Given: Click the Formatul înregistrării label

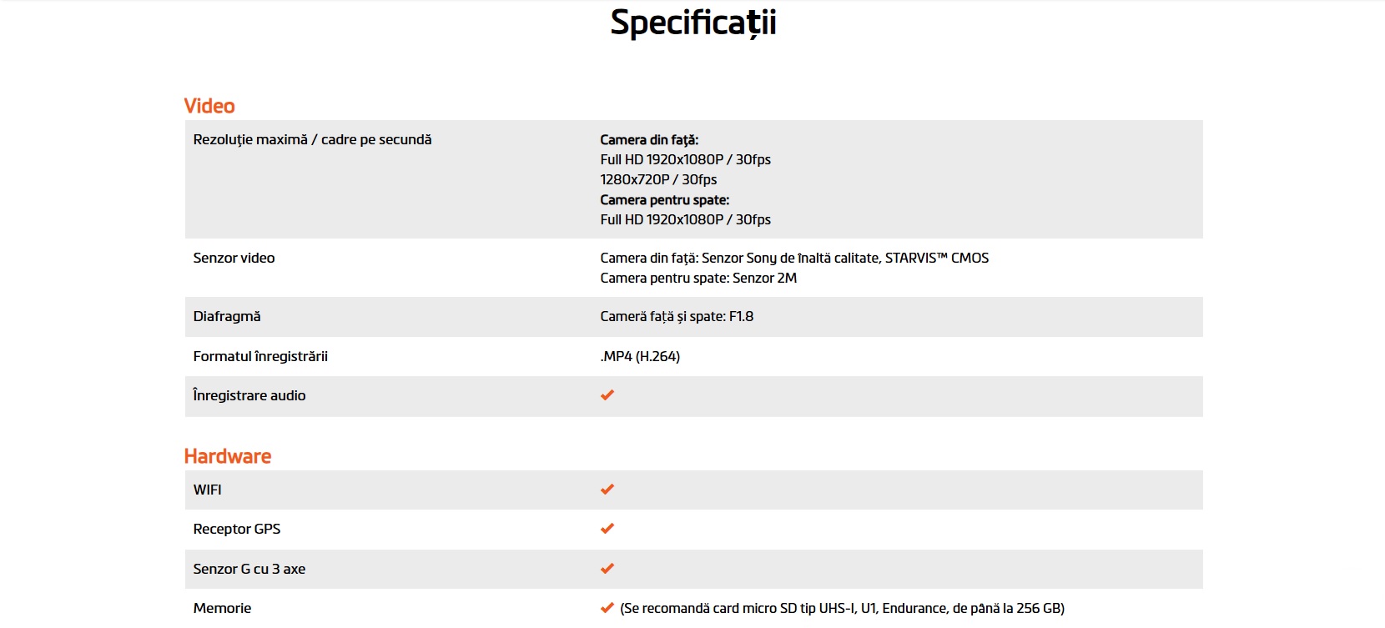Looking at the screenshot, I should click(x=260, y=357).
